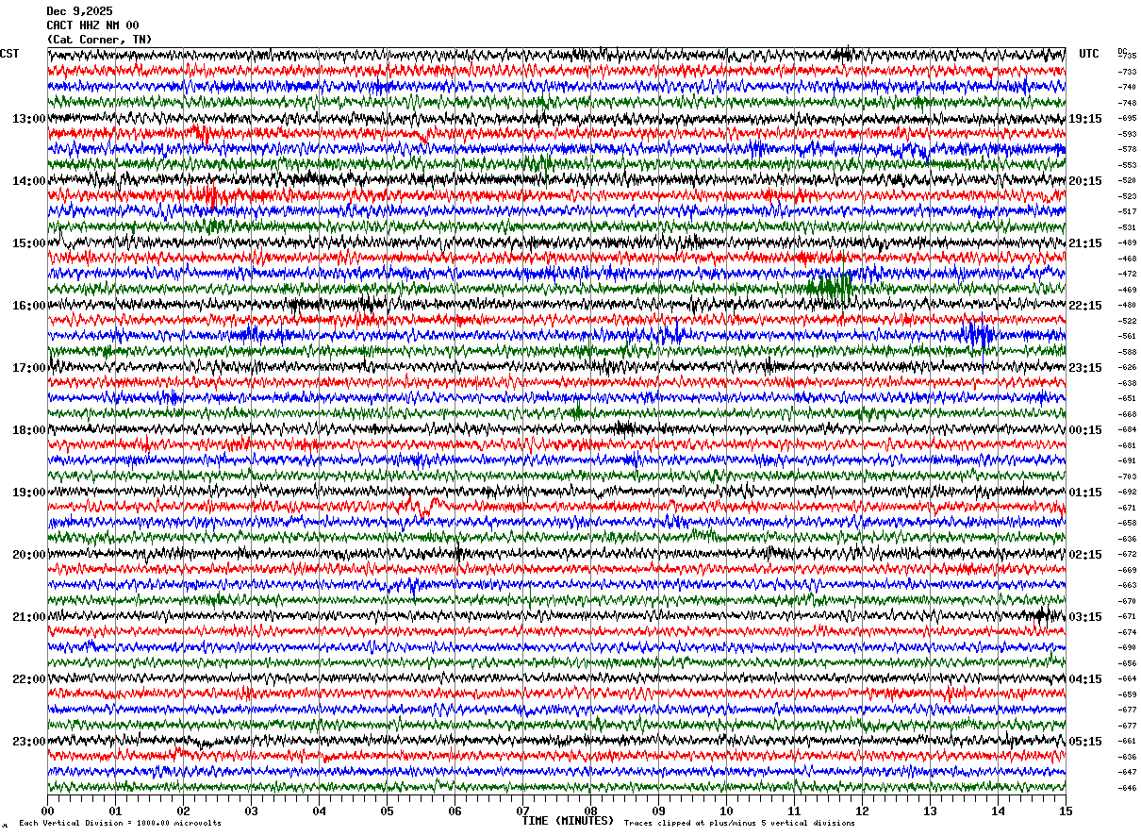This screenshot has width=1141, height=836.
Task: Click the 21:00 CST time label
Action: [x=29, y=617]
